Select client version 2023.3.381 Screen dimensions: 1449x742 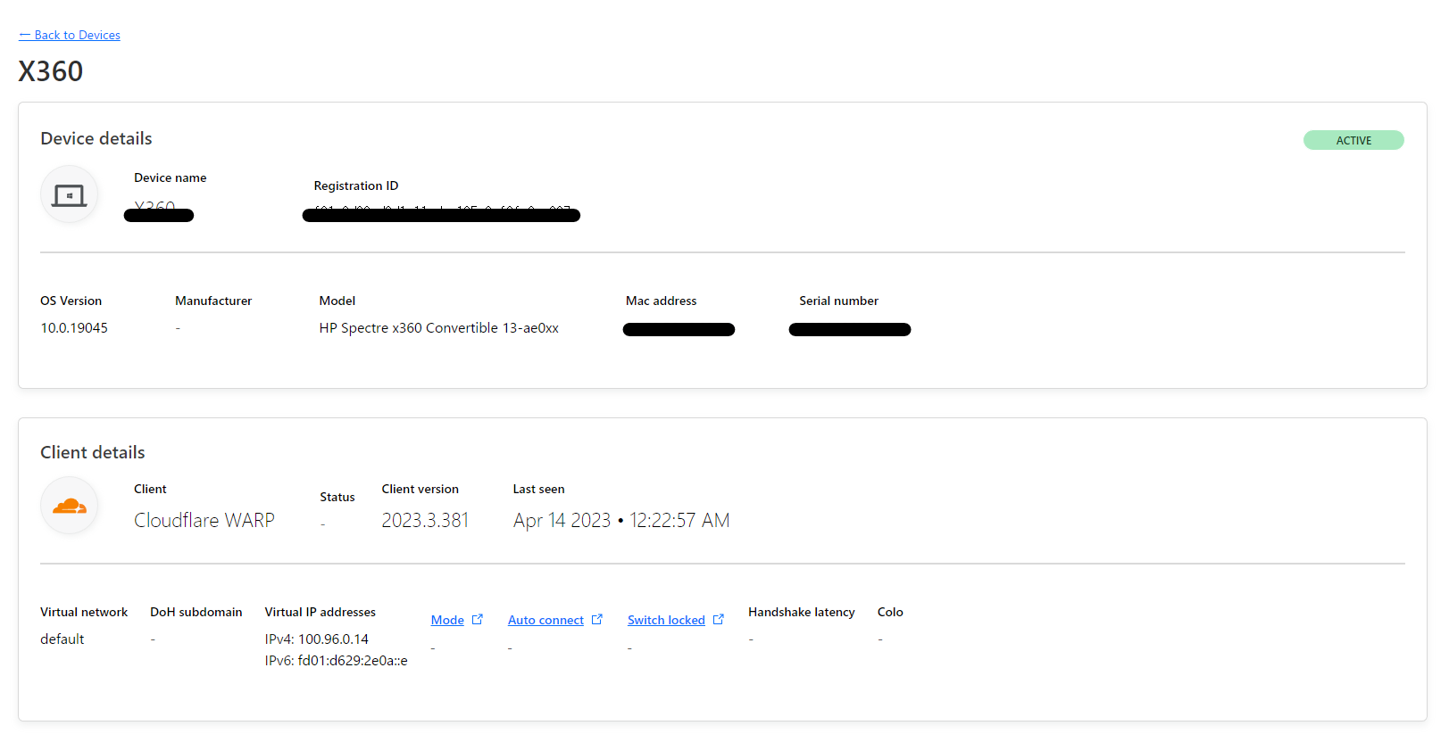(425, 520)
